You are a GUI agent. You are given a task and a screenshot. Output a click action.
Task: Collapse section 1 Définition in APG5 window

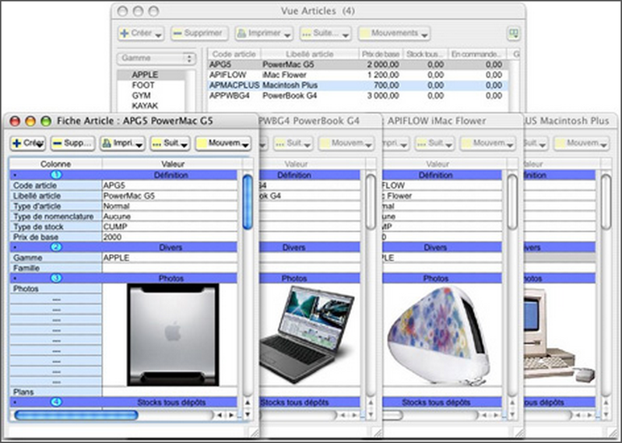pyautogui.click(x=56, y=175)
